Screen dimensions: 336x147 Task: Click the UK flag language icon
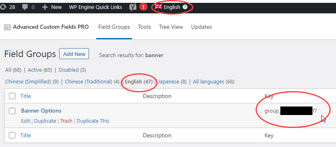coord(158,7)
